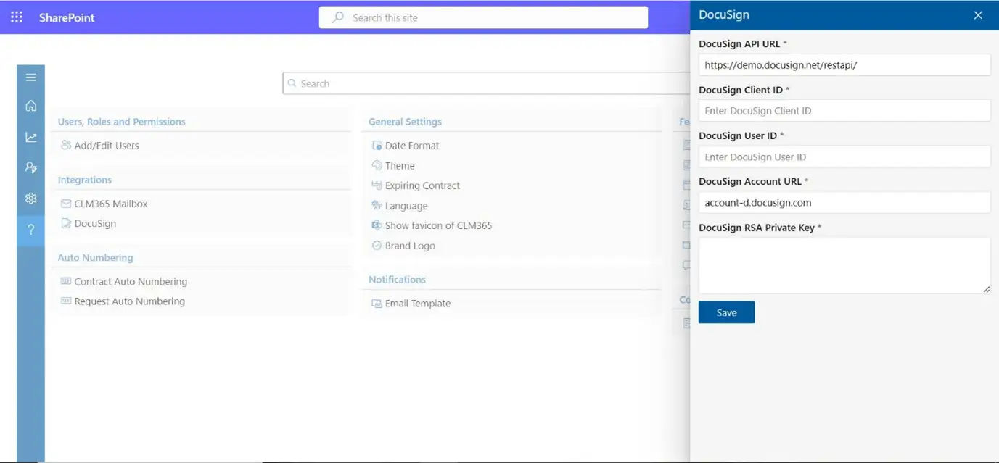
Task: Open Add/Edit Users link
Action: pyautogui.click(x=107, y=145)
